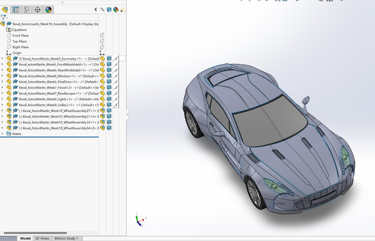
Task: Select Front Plane in the tree
Action: click(x=21, y=35)
